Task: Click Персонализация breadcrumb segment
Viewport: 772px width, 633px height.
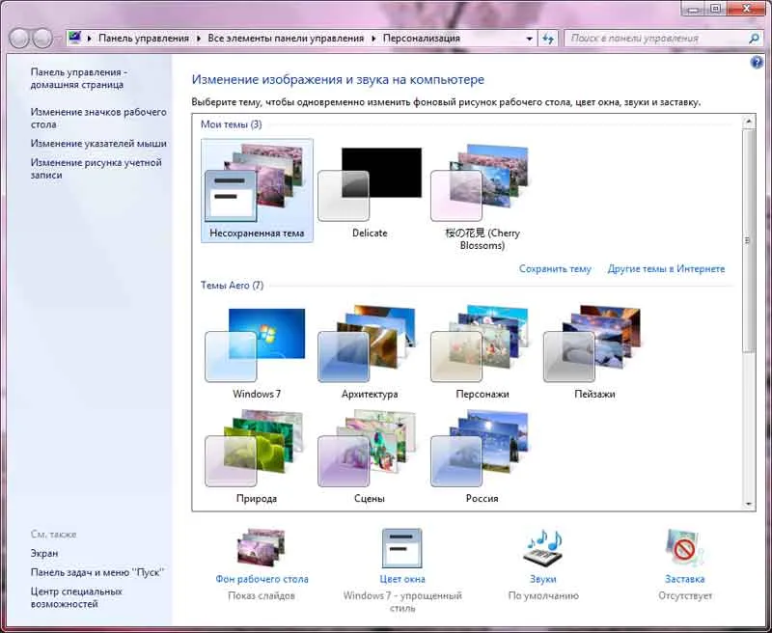Action: tap(422, 39)
